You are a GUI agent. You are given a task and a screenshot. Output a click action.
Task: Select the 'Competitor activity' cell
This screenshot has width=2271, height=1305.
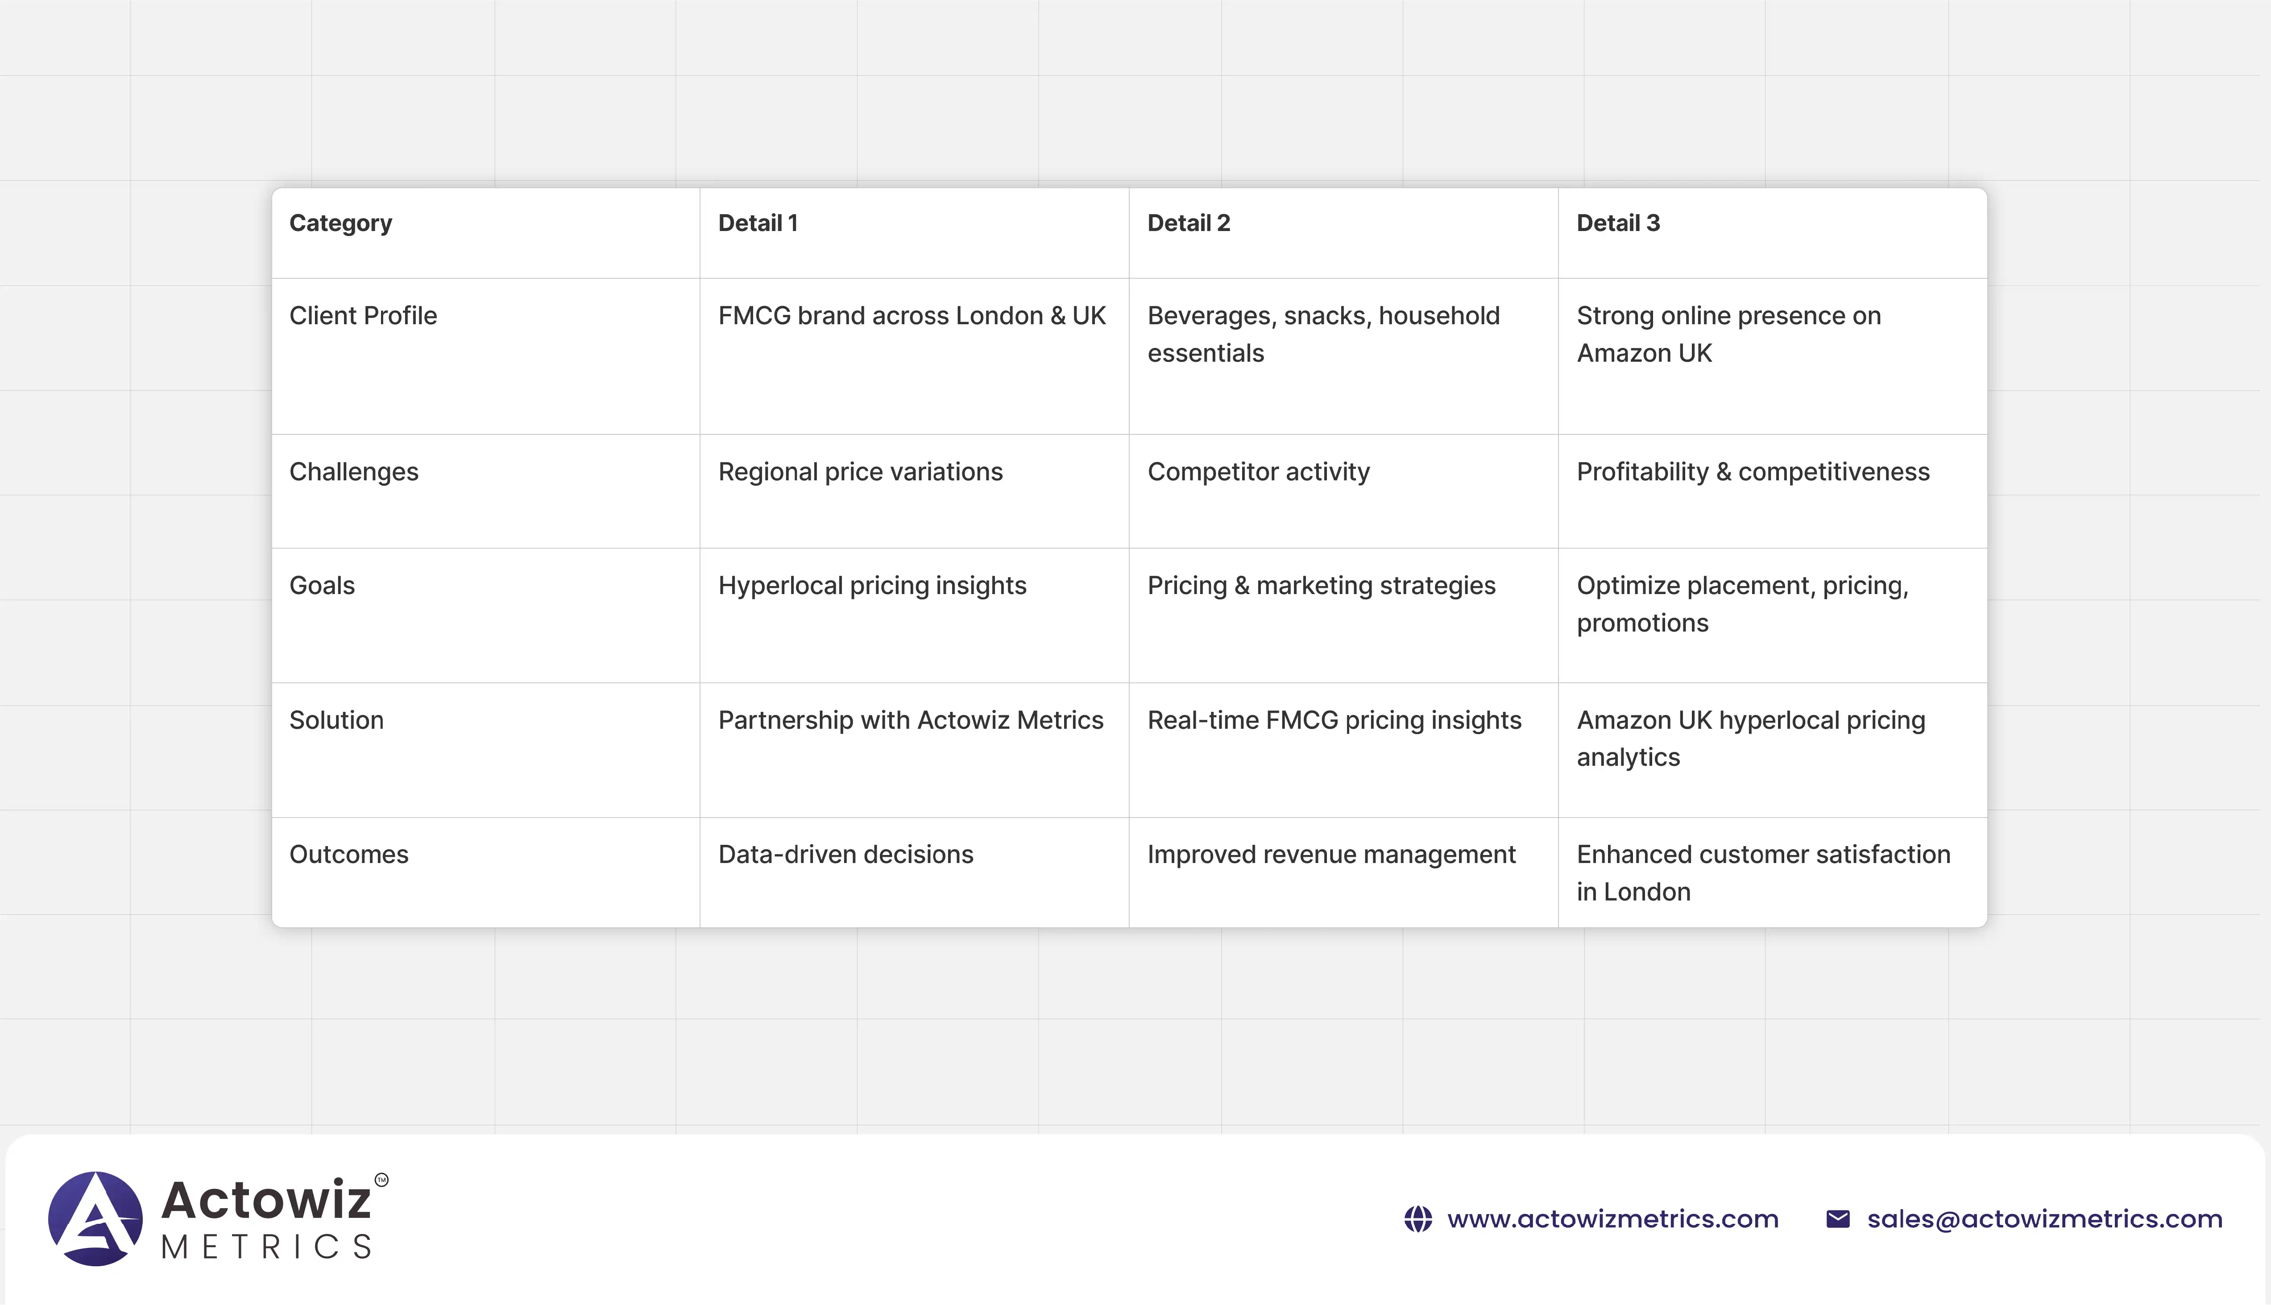coord(1259,471)
